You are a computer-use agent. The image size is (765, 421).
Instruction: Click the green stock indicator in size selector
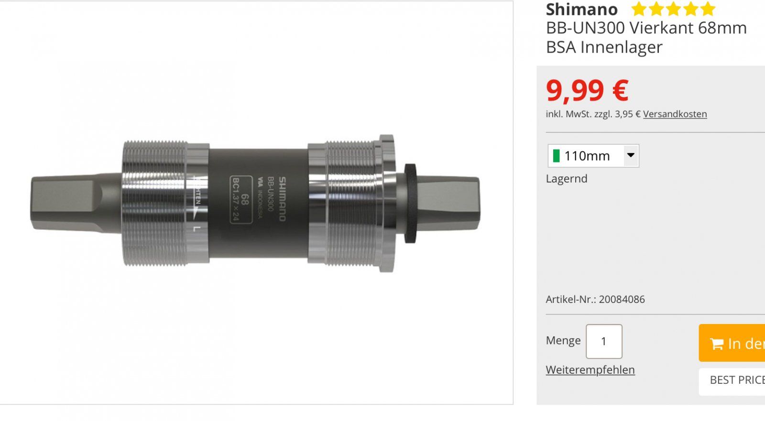click(x=556, y=156)
